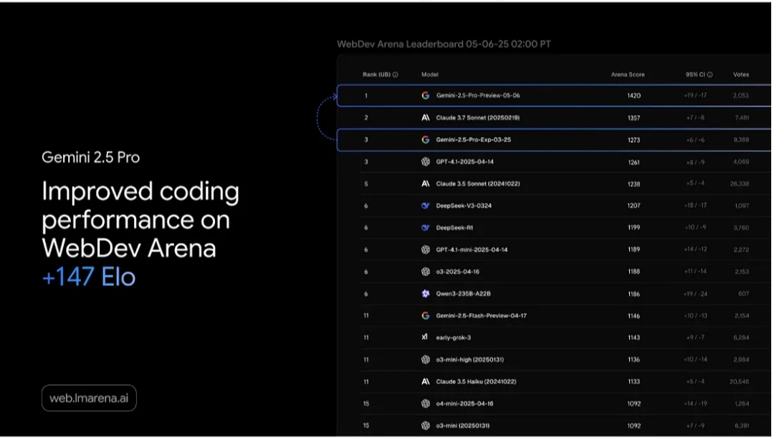The width and height of the screenshot is (774, 438).
Task: Click the xAI logo next to early-grok-3
Action: [424, 337]
